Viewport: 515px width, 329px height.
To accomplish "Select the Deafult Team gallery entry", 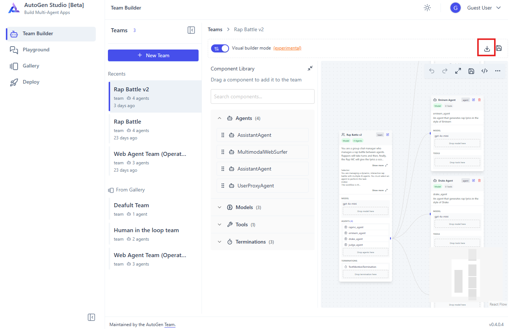I will [x=155, y=209].
